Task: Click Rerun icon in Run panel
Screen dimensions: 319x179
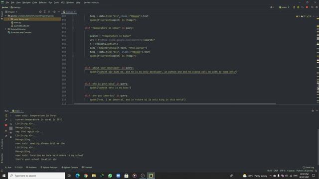Action: click(6, 115)
